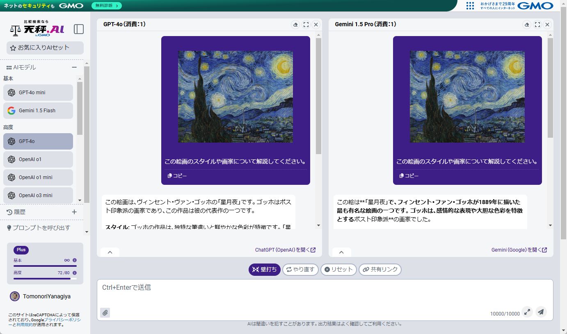Open the GMO apps grid icon top right
The image size is (567, 334).
pyautogui.click(x=469, y=6)
